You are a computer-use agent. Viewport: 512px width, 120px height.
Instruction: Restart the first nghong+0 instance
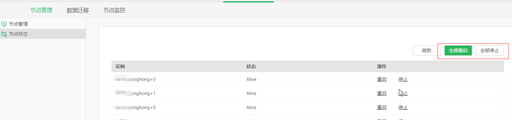[382, 79]
